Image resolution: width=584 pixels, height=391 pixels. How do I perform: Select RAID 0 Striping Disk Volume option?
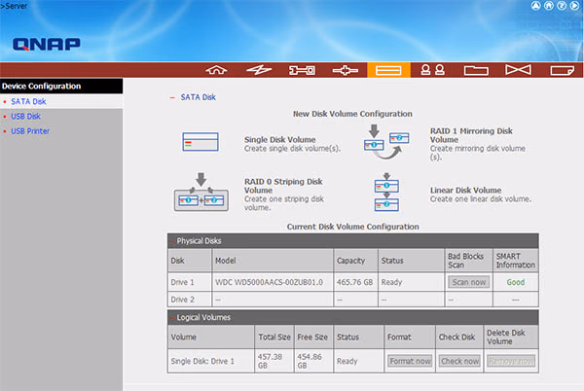[x=283, y=186]
